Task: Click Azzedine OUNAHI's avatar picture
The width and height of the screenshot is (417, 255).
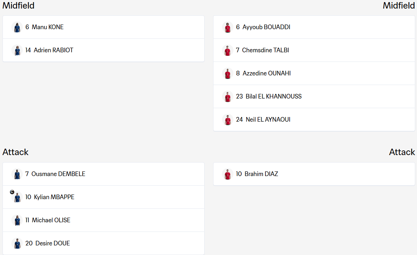Action: click(x=228, y=73)
